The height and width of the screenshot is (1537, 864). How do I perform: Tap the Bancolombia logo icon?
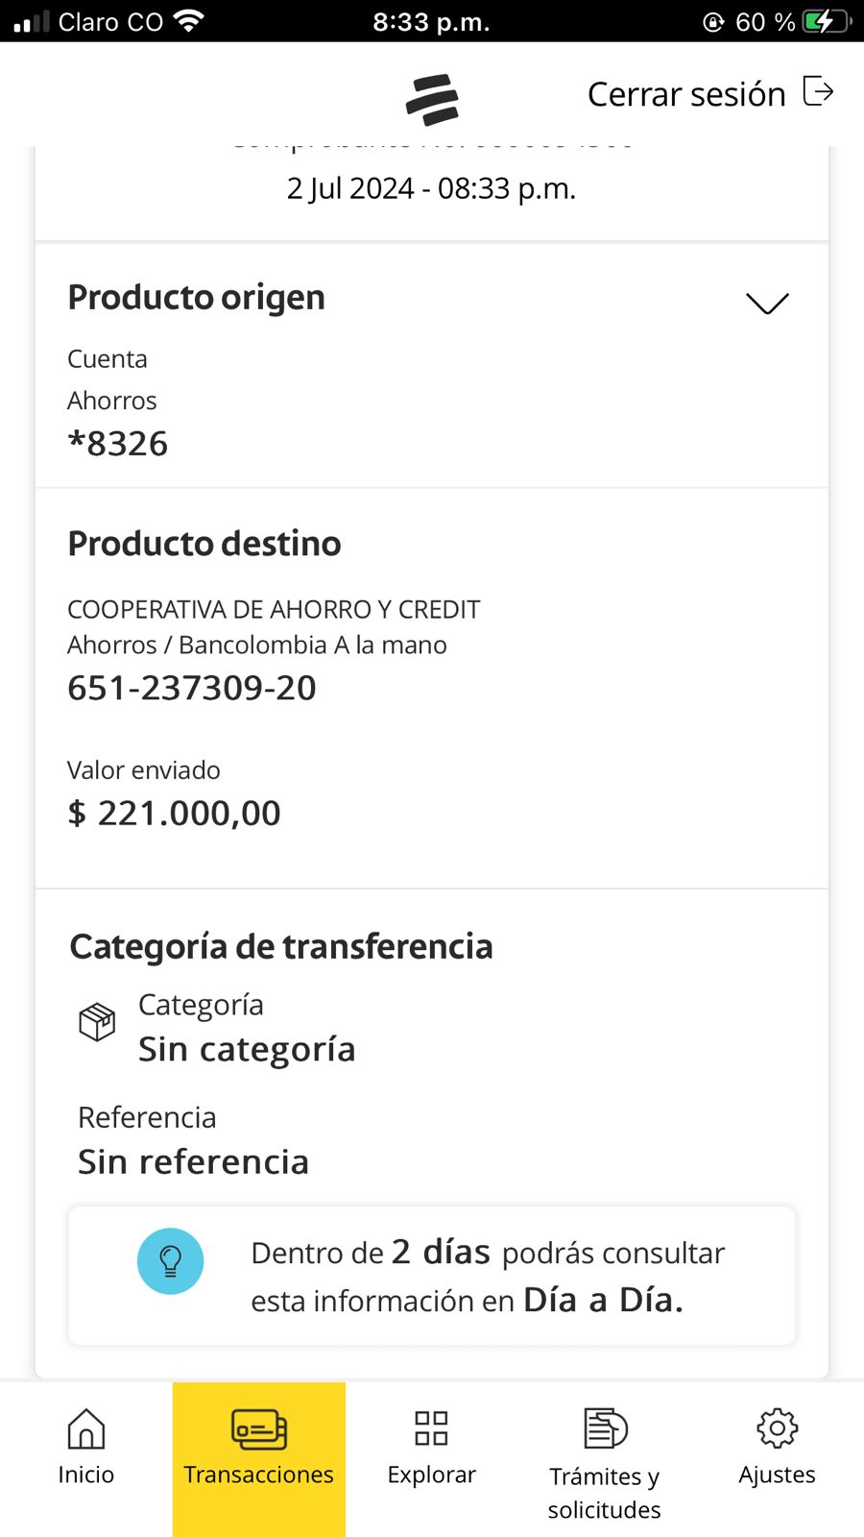(x=432, y=100)
